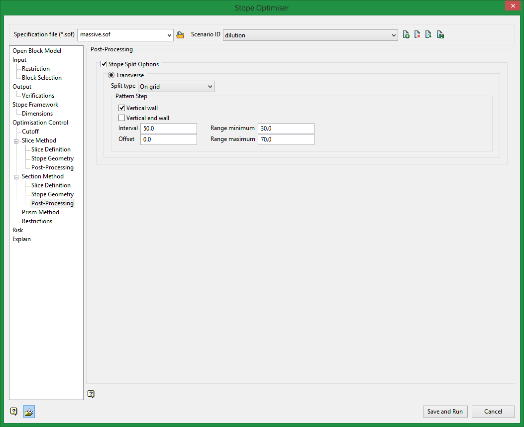Click the save scenario icon with floppy disk

[440, 35]
